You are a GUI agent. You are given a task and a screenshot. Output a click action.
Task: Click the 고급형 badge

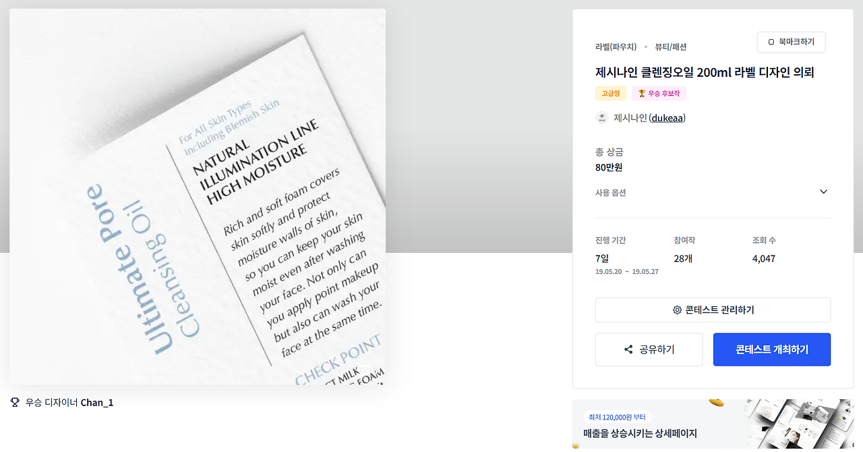pos(611,94)
